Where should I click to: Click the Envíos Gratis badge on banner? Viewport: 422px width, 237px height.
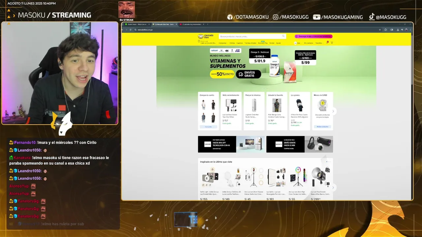[x=248, y=74]
